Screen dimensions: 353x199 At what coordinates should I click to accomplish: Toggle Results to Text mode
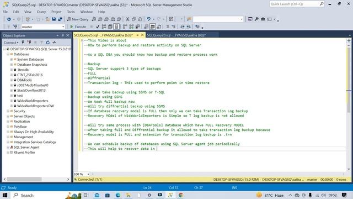coord(146,27)
